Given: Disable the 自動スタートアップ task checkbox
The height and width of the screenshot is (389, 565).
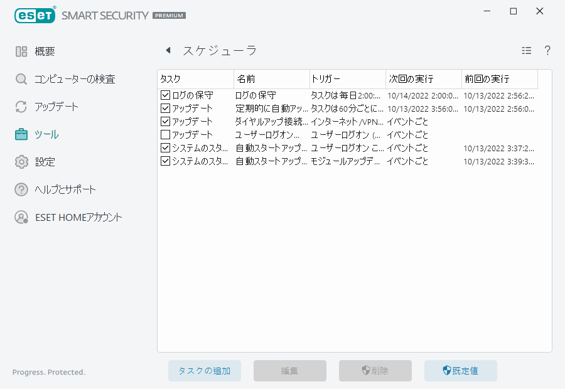Looking at the screenshot, I should coord(165,147).
